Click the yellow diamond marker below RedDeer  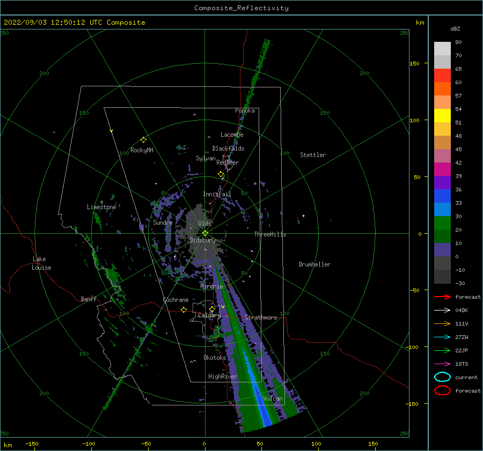221,174
